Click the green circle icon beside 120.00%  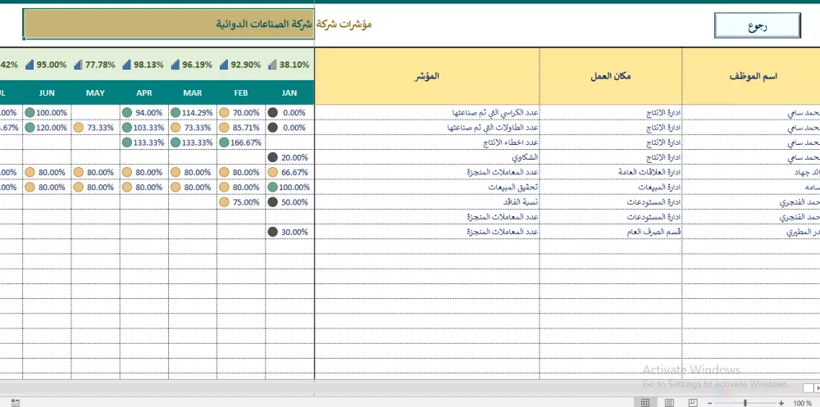(30, 128)
